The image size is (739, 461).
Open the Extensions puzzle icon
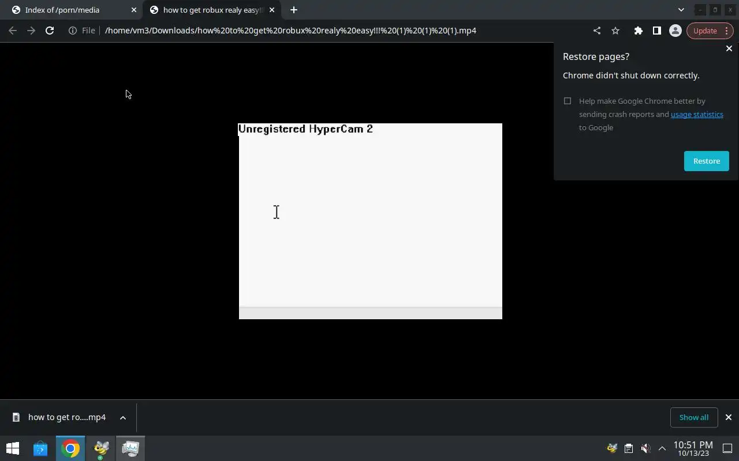(638, 31)
